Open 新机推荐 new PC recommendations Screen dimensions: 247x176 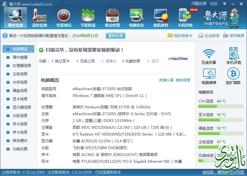point(161,18)
